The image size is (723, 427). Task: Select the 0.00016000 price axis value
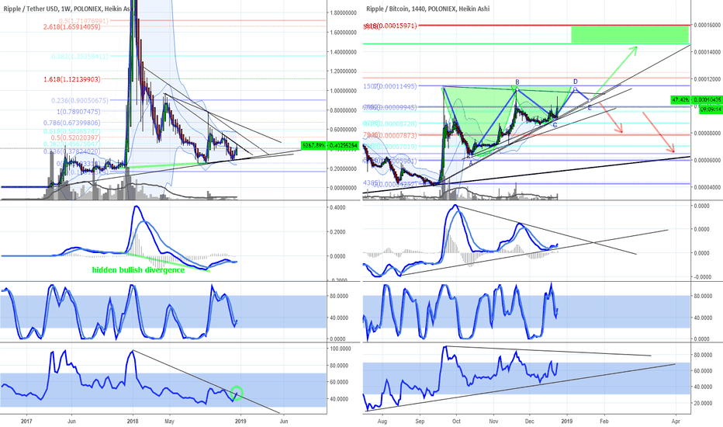[x=707, y=26]
